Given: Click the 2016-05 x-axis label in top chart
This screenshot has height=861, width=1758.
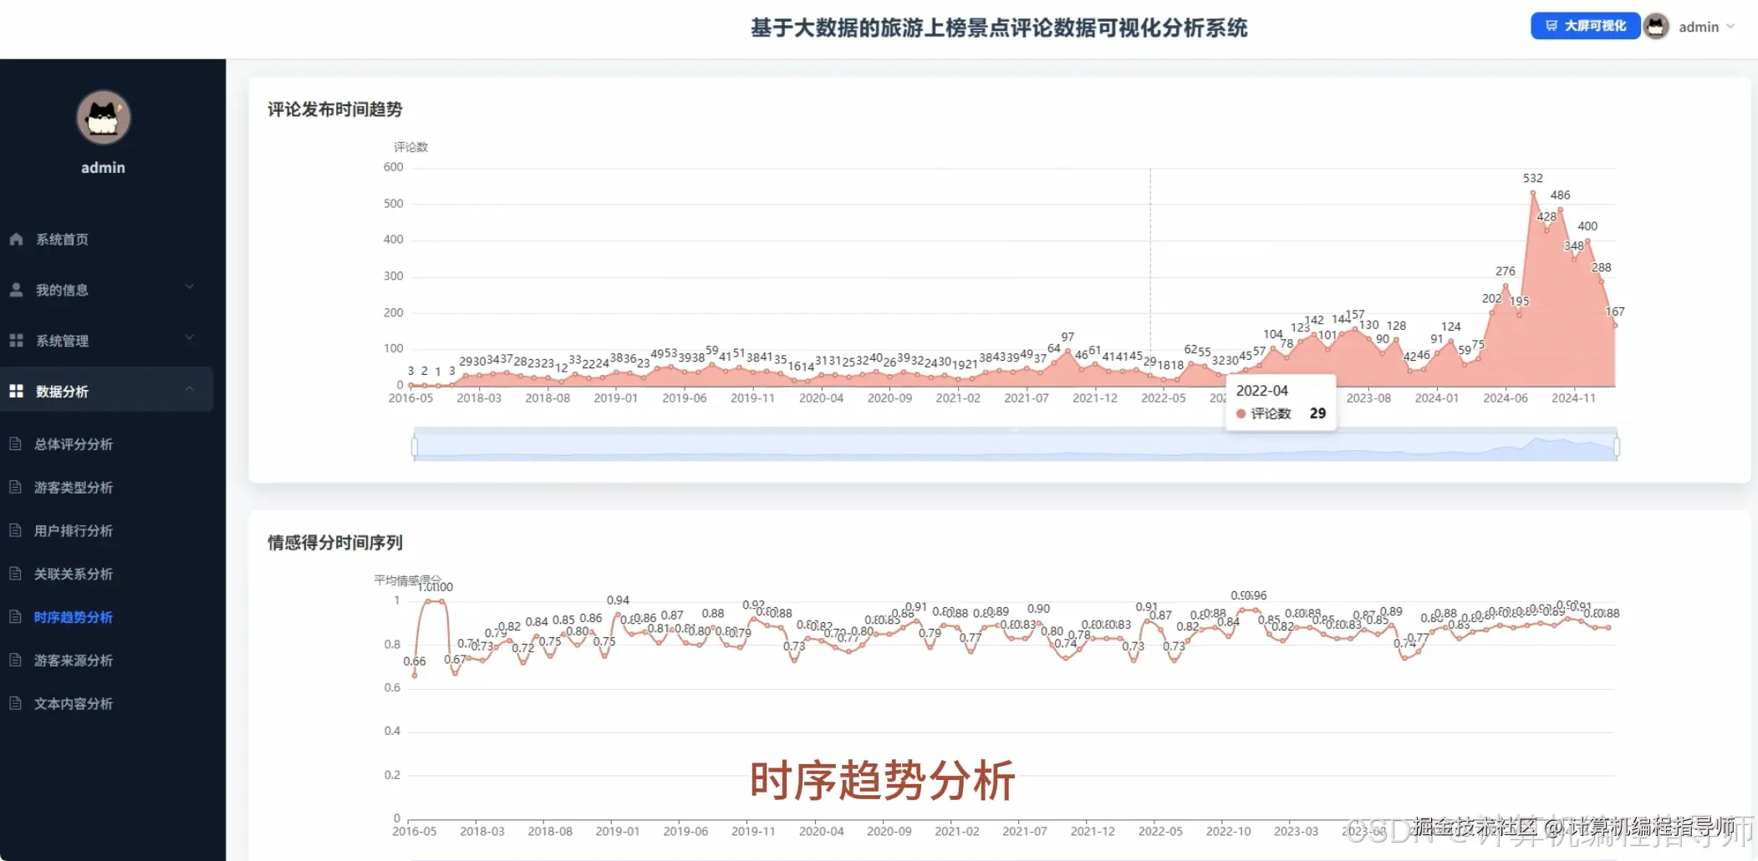Looking at the screenshot, I should pos(410,398).
